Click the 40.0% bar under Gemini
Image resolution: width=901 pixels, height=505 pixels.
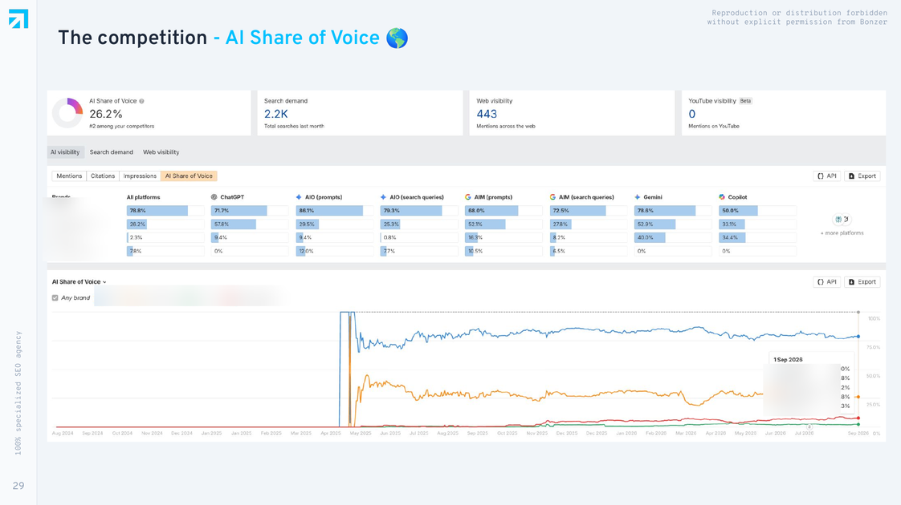click(x=650, y=237)
